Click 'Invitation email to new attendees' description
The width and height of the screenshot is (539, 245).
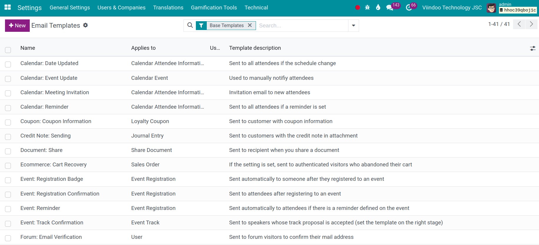[269, 92]
